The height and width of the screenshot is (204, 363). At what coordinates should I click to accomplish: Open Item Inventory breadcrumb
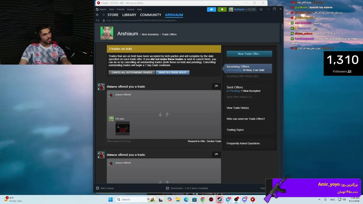pos(150,34)
